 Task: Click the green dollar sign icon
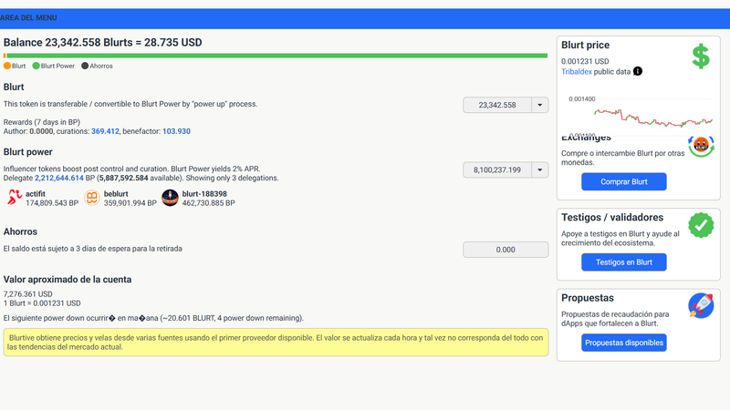click(x=700, y=56)
